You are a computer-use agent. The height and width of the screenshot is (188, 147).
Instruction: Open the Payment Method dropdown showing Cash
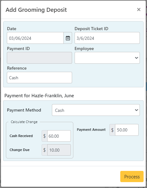point(96,110)
